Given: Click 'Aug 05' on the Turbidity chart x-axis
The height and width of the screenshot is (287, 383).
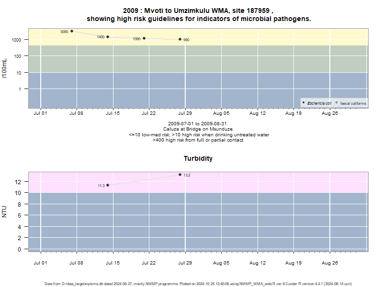Looking at the screenshot, I should tap(221, 263).
